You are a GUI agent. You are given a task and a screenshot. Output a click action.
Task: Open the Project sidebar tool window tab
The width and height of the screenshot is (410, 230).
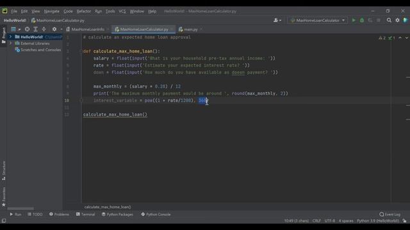pos(4,36)
